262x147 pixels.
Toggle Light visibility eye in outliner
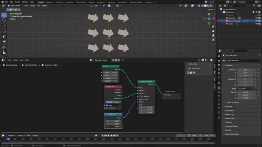click(257, 24)
